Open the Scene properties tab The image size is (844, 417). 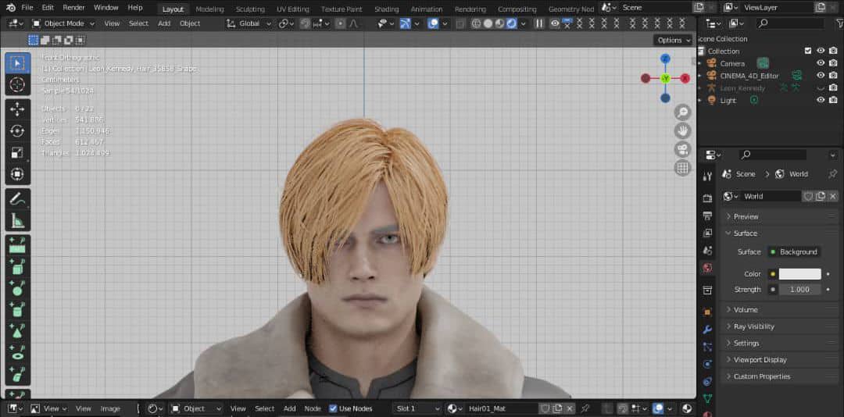708,251
